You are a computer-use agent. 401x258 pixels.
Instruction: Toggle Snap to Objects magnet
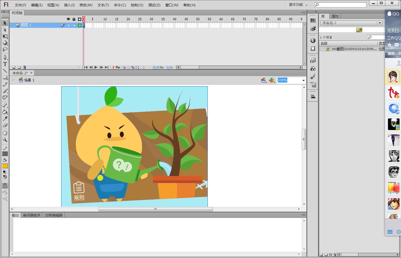click(x=5, y=185)
